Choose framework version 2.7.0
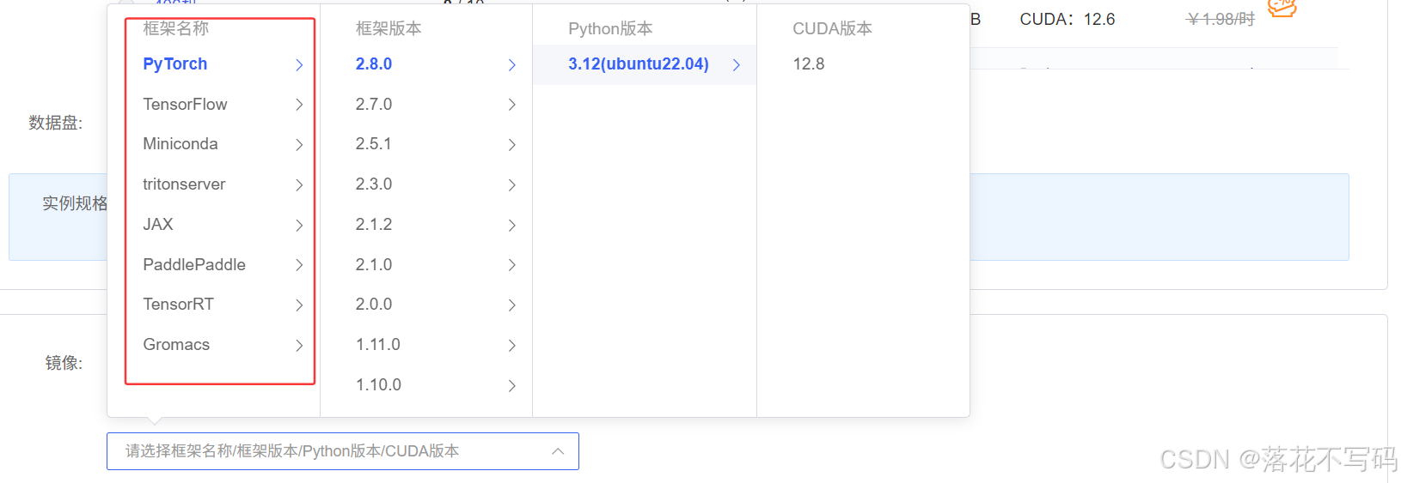The width and height of the screenshot is (1401, 483). click(374, 105)
